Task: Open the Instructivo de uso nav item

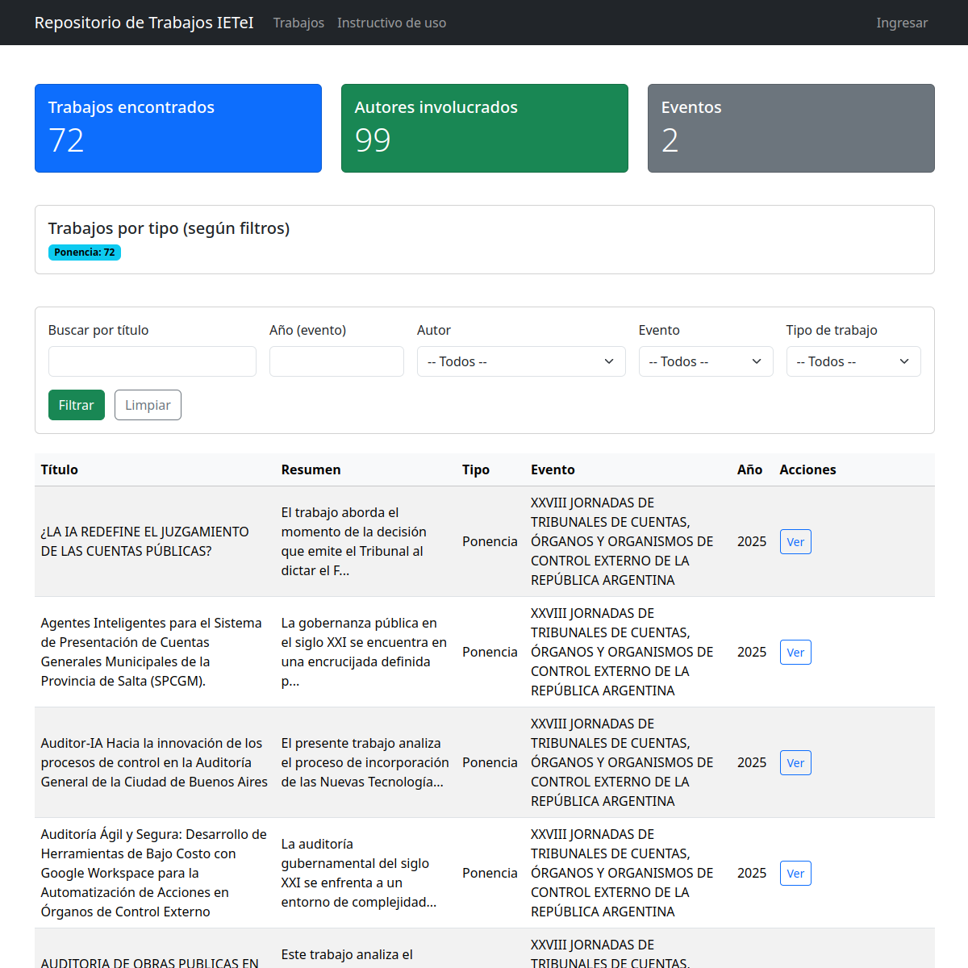Action: [x=391, y=23]
